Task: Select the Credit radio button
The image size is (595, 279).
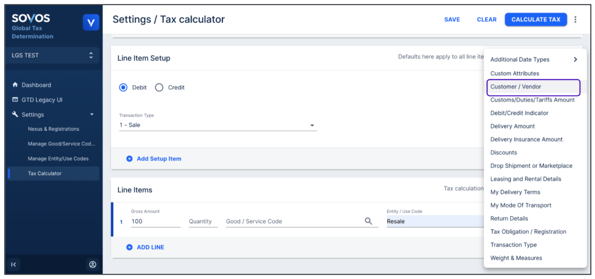Action: coord(159,88)
